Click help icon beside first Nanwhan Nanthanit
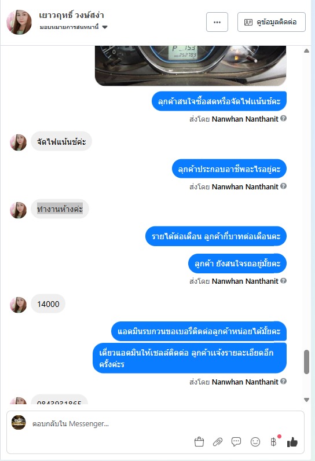This screenshot has height=461, width=315. (x=283, y=119)
